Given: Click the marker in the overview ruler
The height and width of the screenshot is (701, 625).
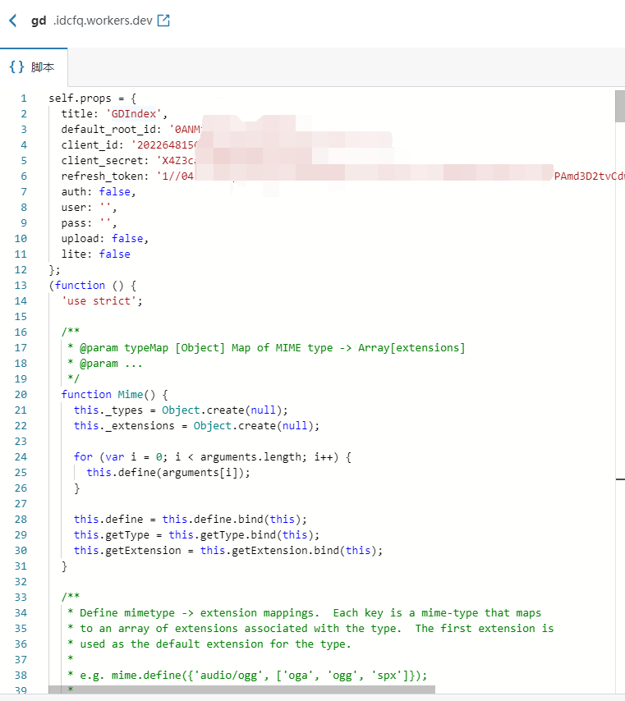Looking at the screenshot, I should tap(619, 477).
